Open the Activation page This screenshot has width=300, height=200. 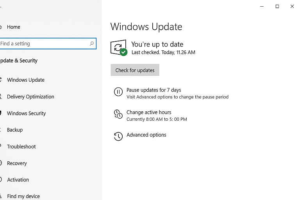[x=18, y=180]
